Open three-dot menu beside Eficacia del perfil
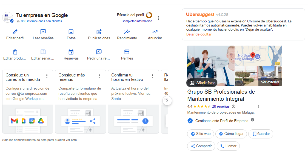This screenshot has width=308, height=154. click(158, 18)
